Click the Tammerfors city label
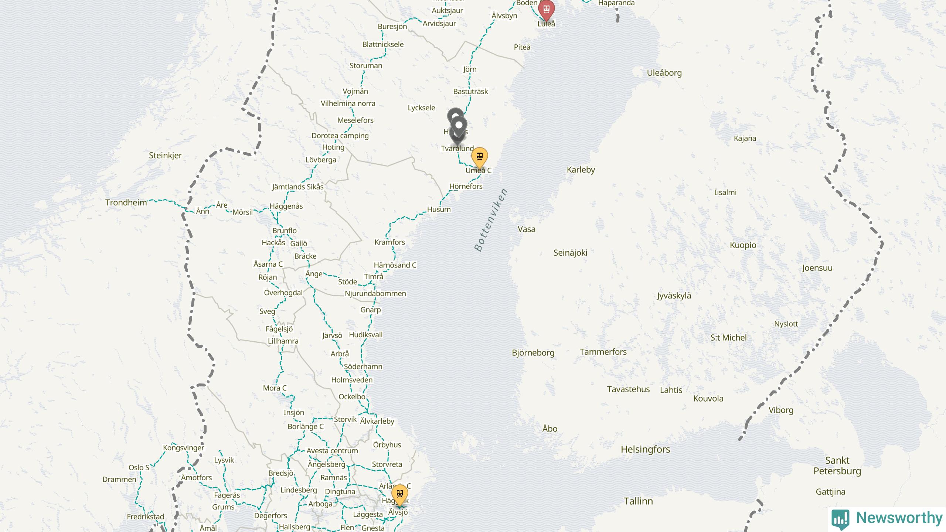 tap(603, 352)
